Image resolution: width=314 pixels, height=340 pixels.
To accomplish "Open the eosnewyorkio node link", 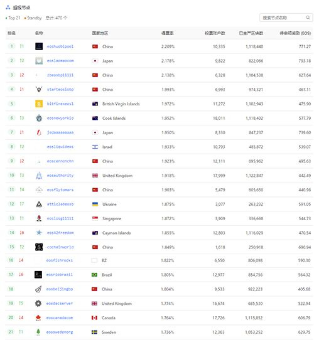I will pyautogui.click(x=60, y=118).
